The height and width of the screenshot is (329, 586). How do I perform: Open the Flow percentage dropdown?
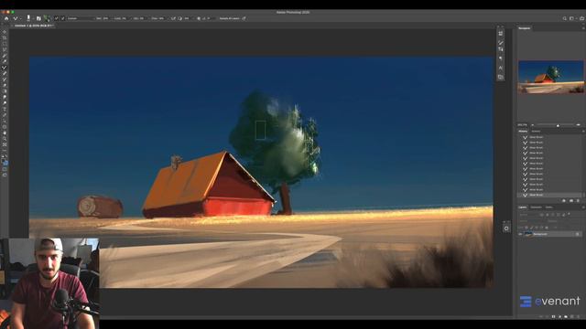tap(157, 18)
